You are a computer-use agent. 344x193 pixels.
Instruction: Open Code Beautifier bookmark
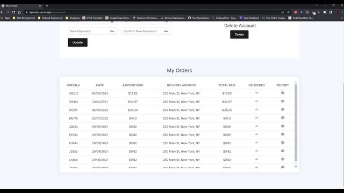point(300,18)
